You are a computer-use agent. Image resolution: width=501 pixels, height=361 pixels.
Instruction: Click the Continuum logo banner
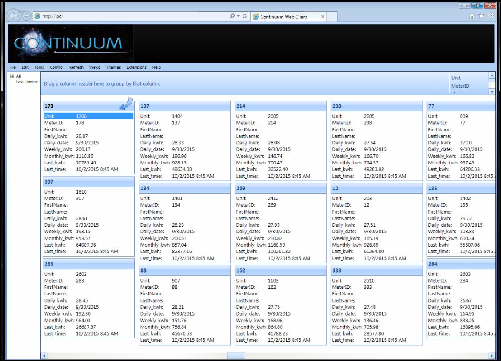pos(70,43)
